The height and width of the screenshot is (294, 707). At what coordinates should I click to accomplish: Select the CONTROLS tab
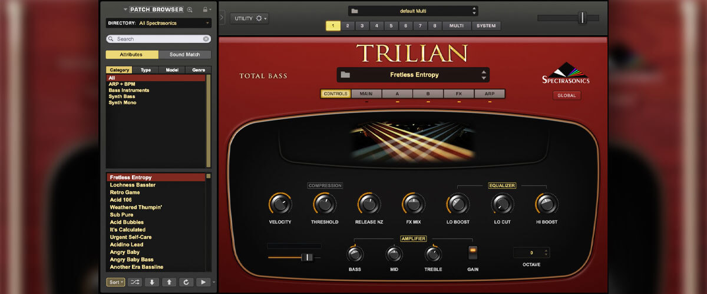coord(335,93)
